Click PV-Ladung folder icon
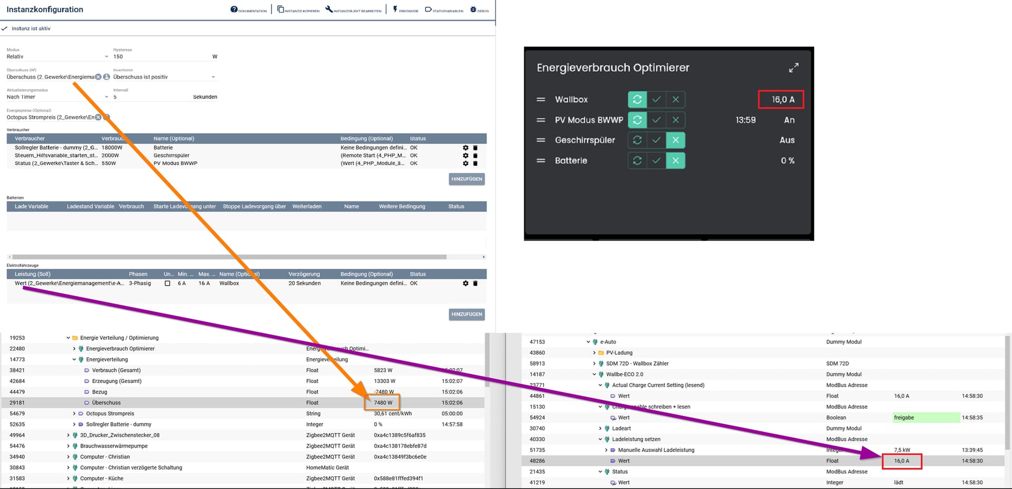Screen dimensions: 1012x489 pos(601,353)
